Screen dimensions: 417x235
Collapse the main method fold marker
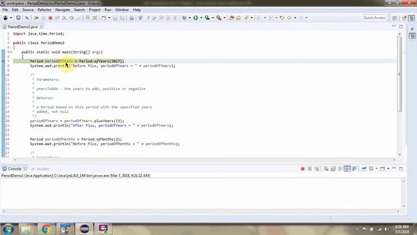10,52
